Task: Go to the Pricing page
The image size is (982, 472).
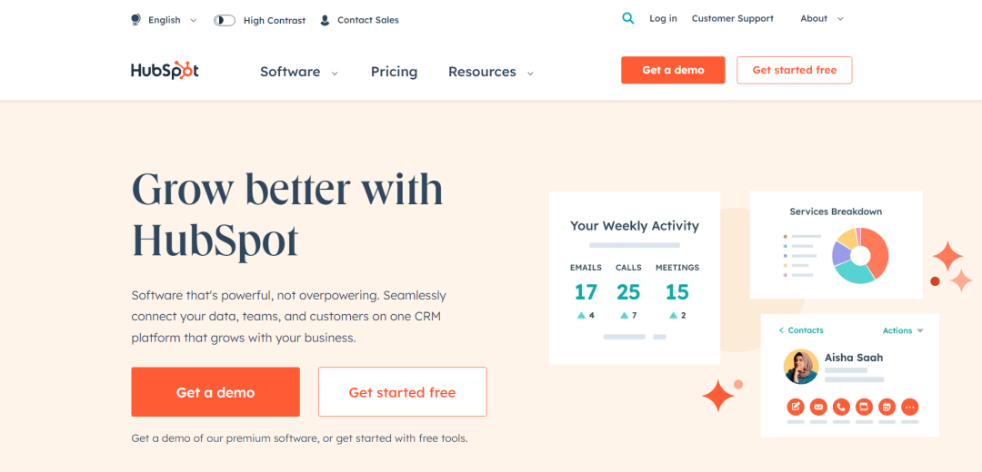Action: point(394,72)
